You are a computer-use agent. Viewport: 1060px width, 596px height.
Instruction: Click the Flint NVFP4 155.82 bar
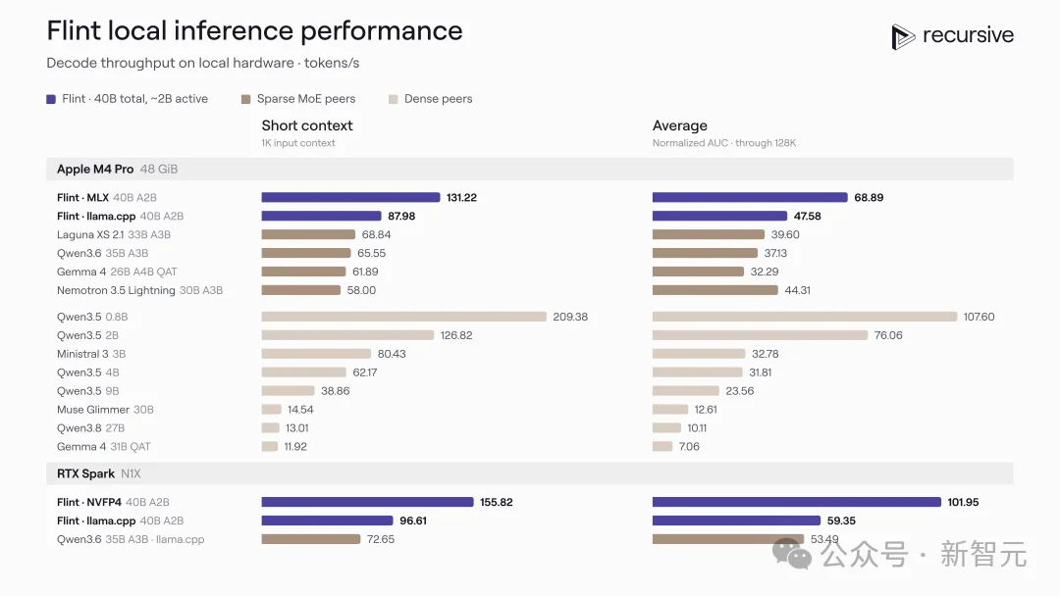pos(367,502)
